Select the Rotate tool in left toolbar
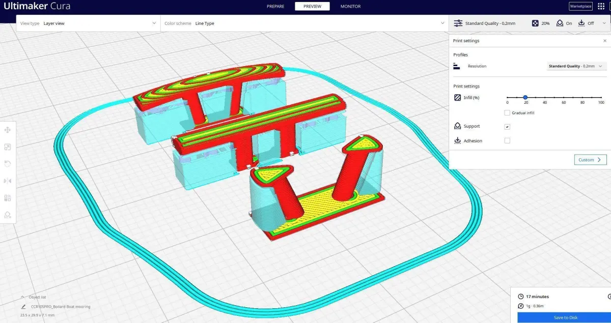This screenshot has height=323, width=611. click(x=8, y=164)
